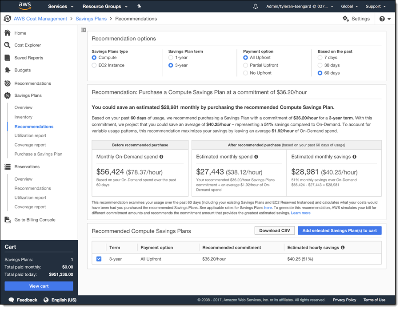Open the Support dropdown

point(376,6)
